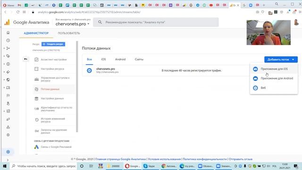This screenshot has width=302, height=170.
Task: Click the browser reload icon
Action: [18, 12]
